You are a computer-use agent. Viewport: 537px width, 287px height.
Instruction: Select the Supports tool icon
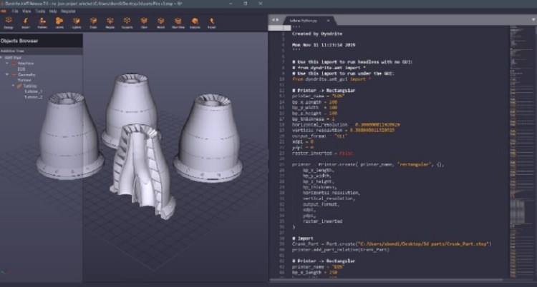pyautogui.click(x=127, y=23)
